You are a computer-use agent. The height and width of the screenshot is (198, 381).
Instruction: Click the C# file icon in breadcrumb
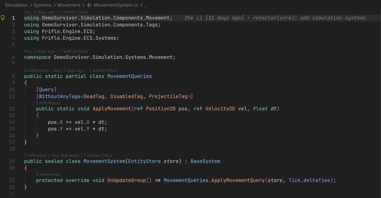pyautogui.click(x=89, y=5)
